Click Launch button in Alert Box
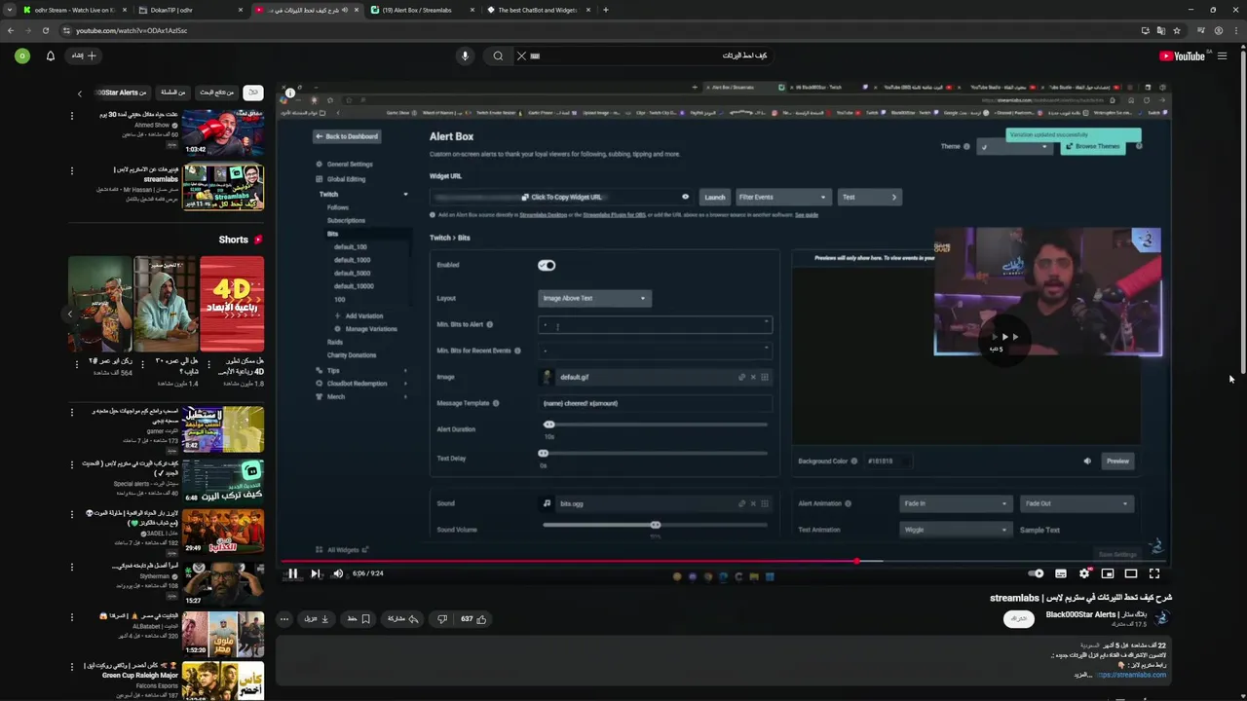The width and height of the screenshot is (1247, 701). click(715, 197)
